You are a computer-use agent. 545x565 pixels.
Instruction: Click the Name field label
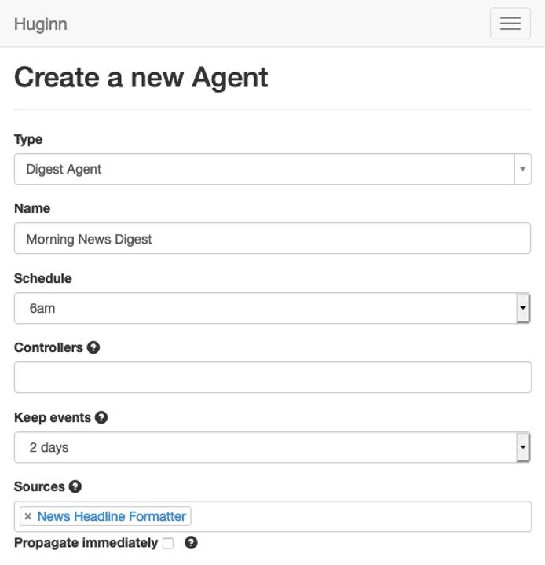click(x=32, y=208)
